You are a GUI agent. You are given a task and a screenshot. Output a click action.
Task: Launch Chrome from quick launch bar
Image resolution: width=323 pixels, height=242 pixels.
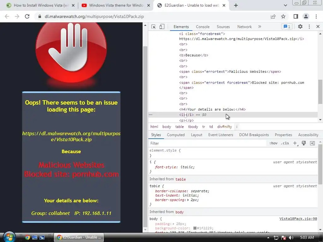tap(27, 238)
